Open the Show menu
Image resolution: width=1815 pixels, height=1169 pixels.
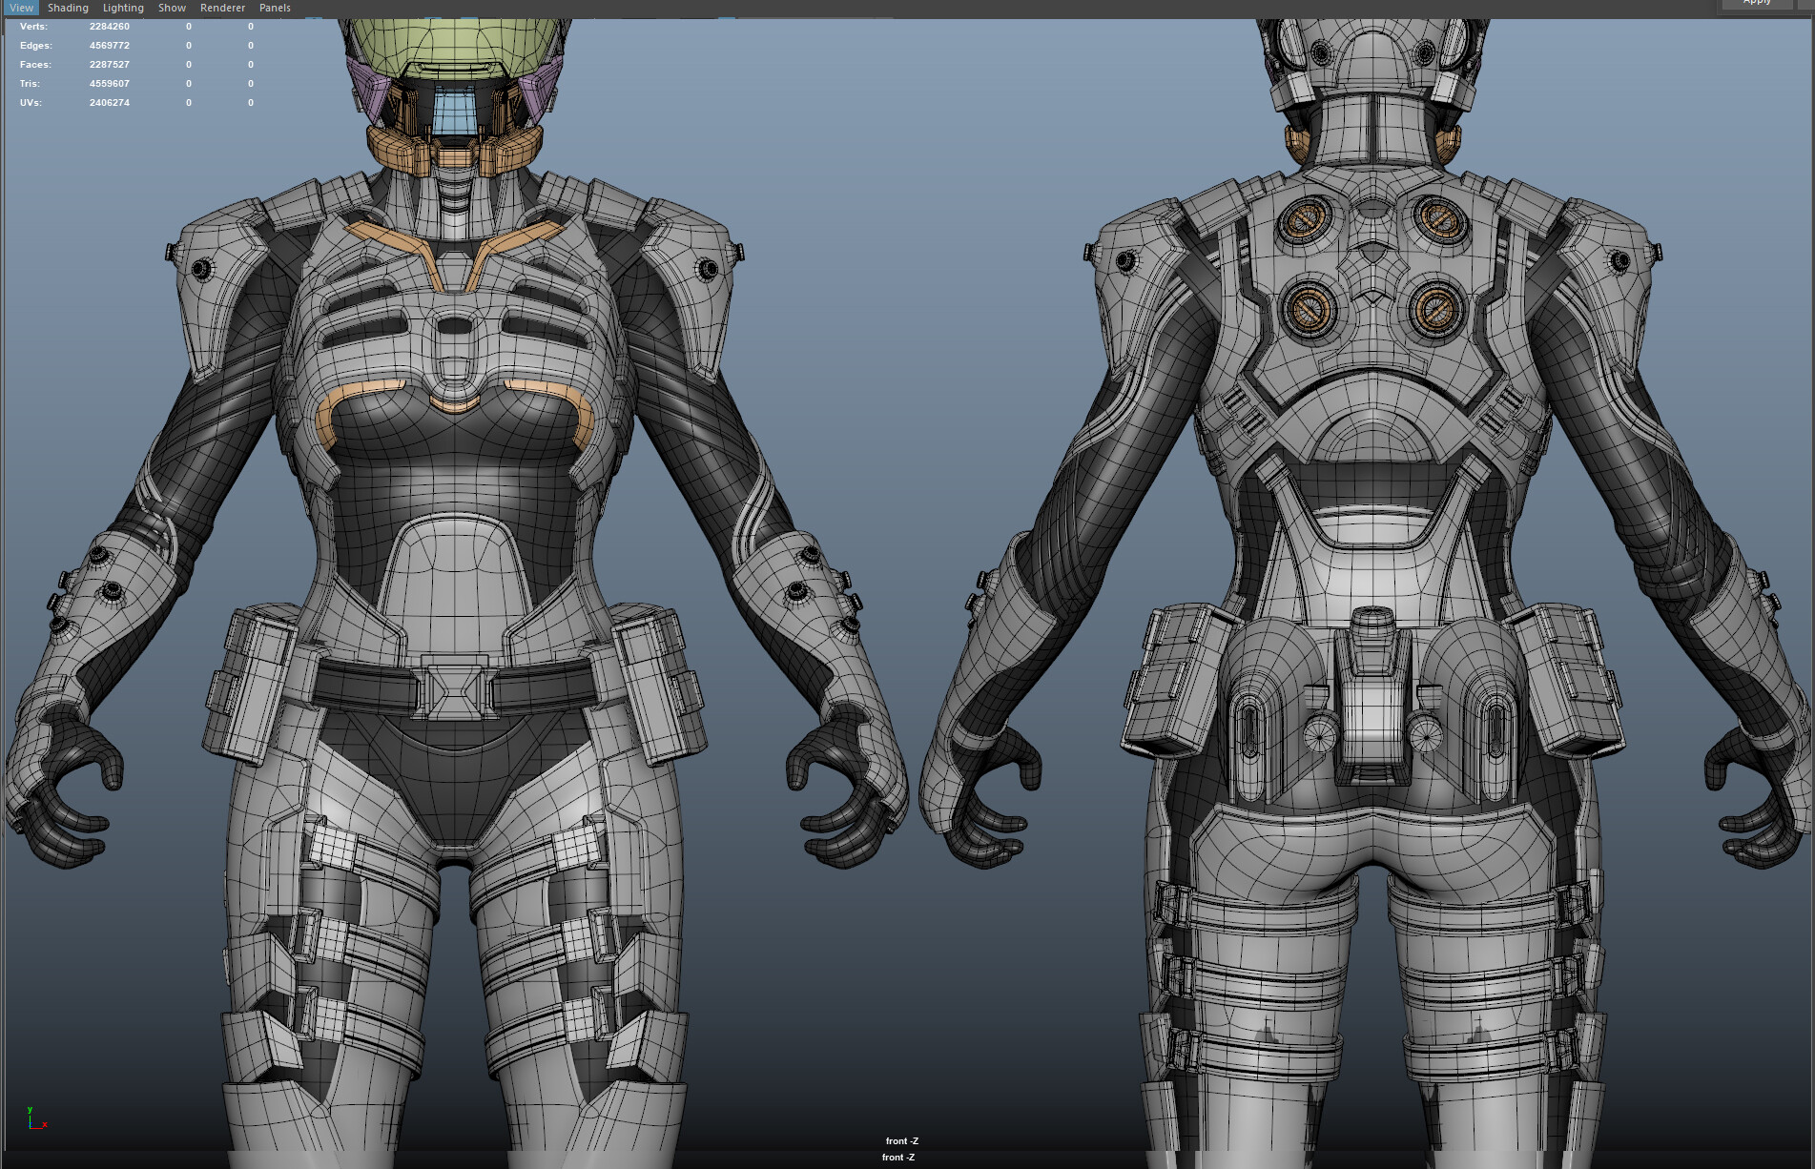point(172,8)
